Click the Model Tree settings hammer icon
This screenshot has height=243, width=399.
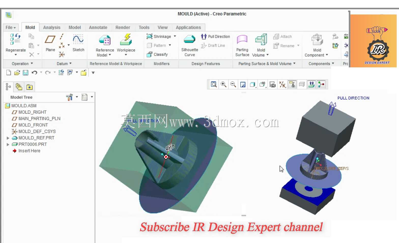pyautogui.click(x=69, y=97)
